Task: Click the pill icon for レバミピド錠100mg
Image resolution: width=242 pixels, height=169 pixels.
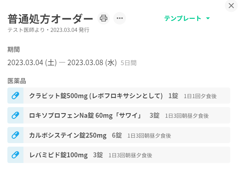Action: click(x=16, y=155)
